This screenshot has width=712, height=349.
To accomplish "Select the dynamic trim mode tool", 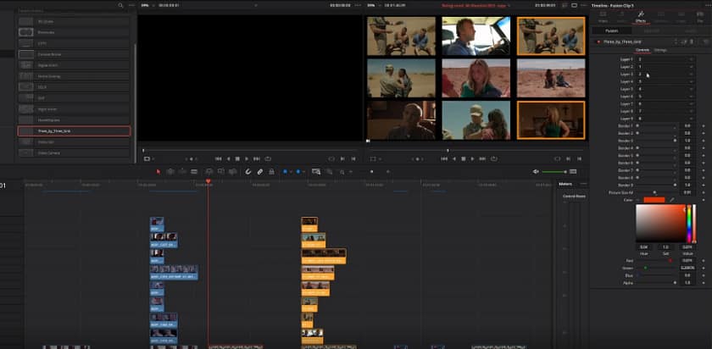I will coord(182,172).
